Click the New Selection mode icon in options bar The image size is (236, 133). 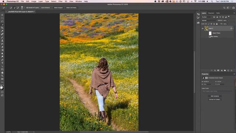11,8
